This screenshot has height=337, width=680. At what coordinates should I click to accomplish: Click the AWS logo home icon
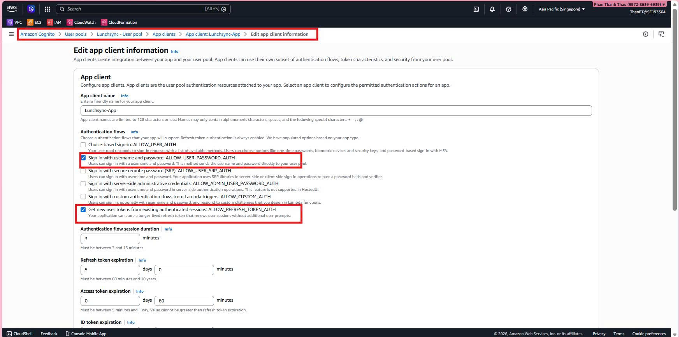12,9
